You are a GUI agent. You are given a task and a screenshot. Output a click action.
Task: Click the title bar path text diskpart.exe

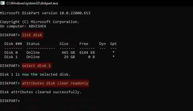click(32, 3)
